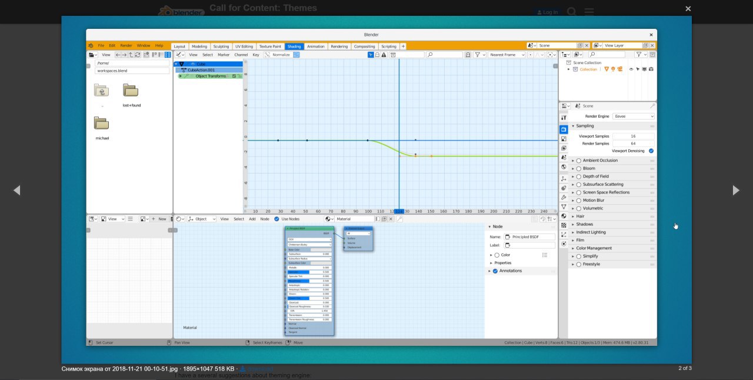Screen dimensions: 753x380
Task: Click the Log In link on the page behind
Action: (547, 12)
